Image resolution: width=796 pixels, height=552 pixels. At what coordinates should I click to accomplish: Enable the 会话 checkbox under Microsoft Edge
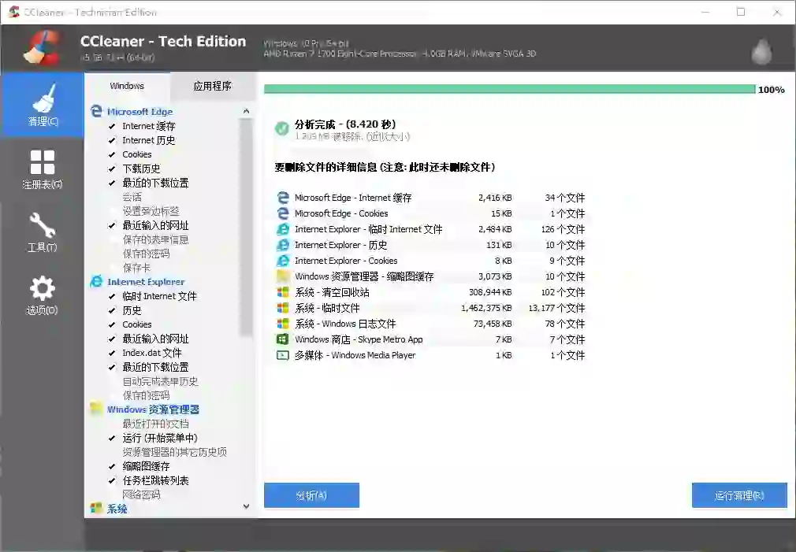coord(110,197)
